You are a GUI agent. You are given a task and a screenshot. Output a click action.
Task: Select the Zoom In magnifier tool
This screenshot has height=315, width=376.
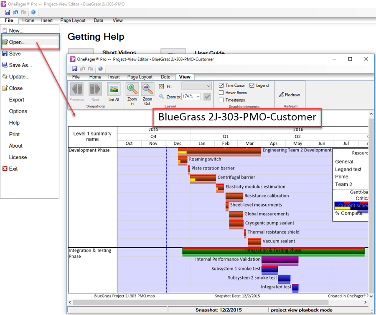(132, 89)
